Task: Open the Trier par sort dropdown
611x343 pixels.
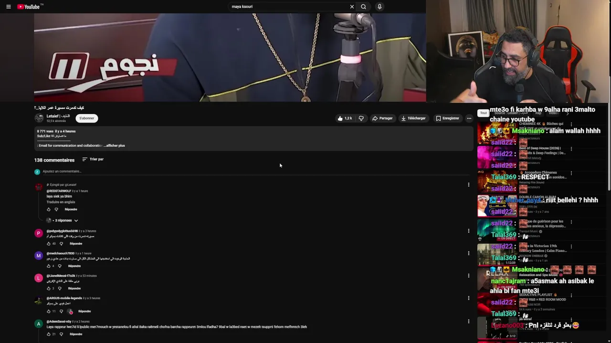Action: coord(93,159)
